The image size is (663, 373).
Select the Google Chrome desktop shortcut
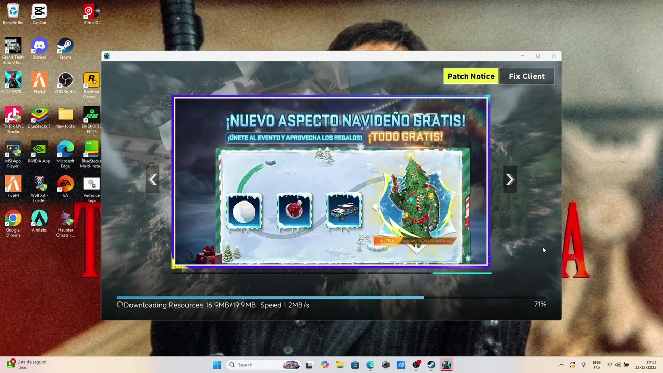coord(13,224)
